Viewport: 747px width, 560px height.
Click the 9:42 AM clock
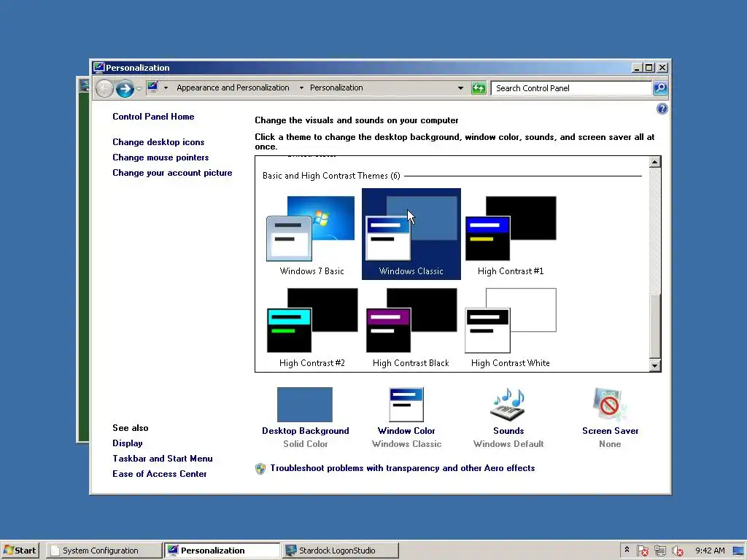click(710, 551)
